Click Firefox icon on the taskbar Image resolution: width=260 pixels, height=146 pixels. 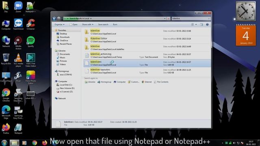[44, 143]
